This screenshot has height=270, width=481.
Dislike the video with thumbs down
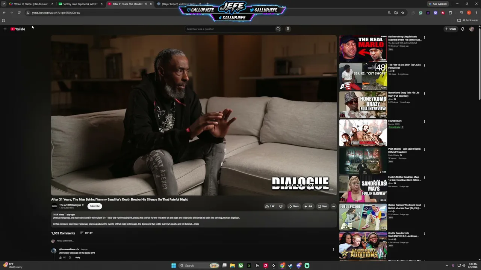(x=281, y=206)
